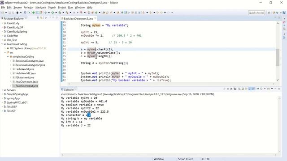This screenshot has height=161, width=287.
Task: Click the Terminate square icon in Console
Action: pyautogui.click(x=228, y=89)
